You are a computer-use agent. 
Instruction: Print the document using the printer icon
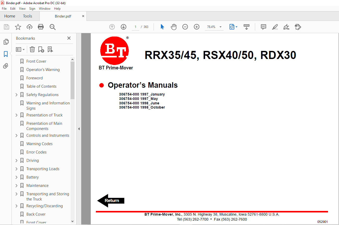[x=41, y=27]
